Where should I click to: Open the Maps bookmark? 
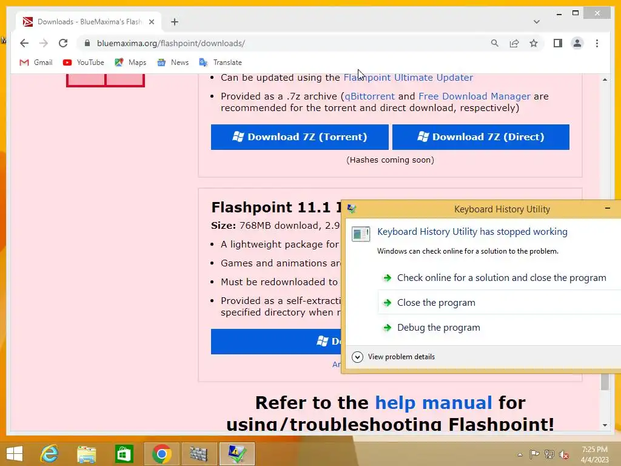coord(130,62)
